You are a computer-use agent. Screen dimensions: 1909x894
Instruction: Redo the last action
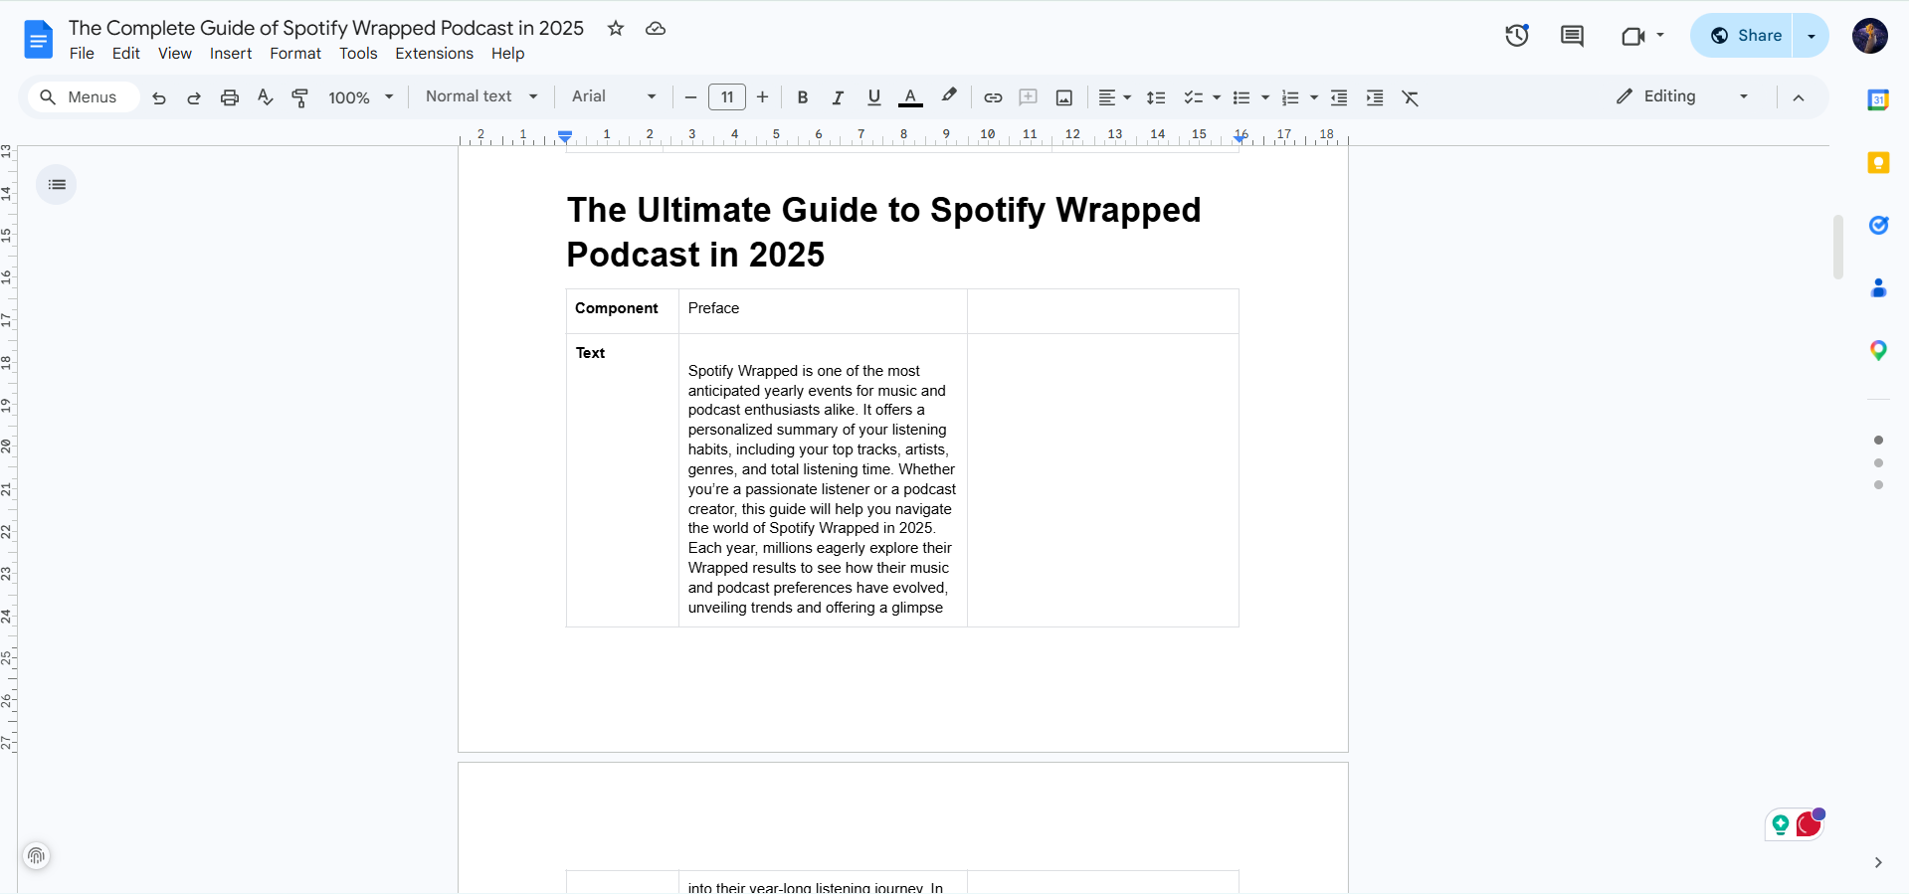[x=194, y=97]
